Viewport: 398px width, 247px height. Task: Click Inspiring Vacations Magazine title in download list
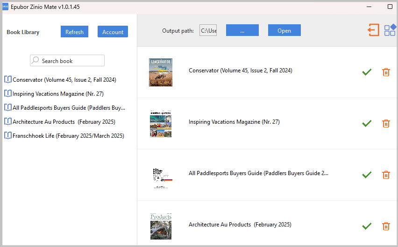234,122
